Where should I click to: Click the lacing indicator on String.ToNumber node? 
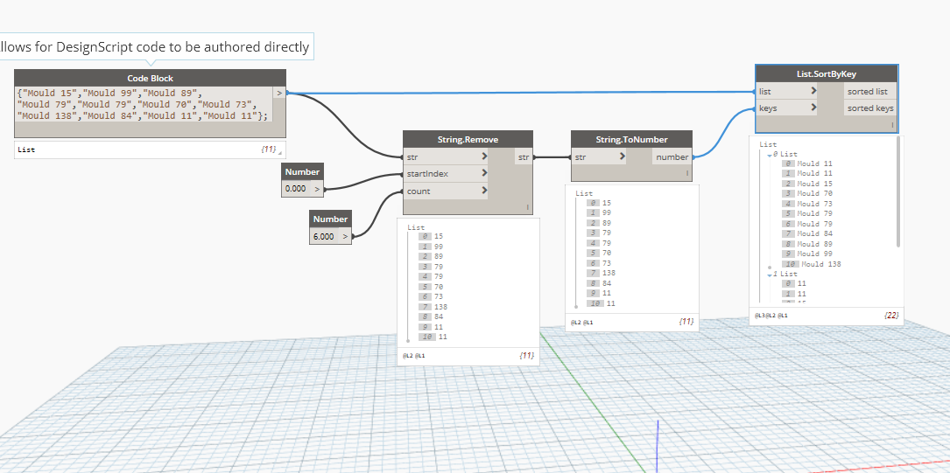pyautogui.click(x=686, y=174)
